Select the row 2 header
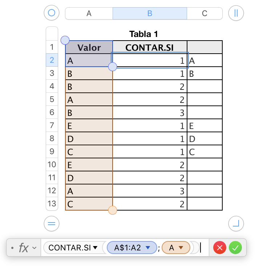Screen dimensions: 255x266 point(52,60)
